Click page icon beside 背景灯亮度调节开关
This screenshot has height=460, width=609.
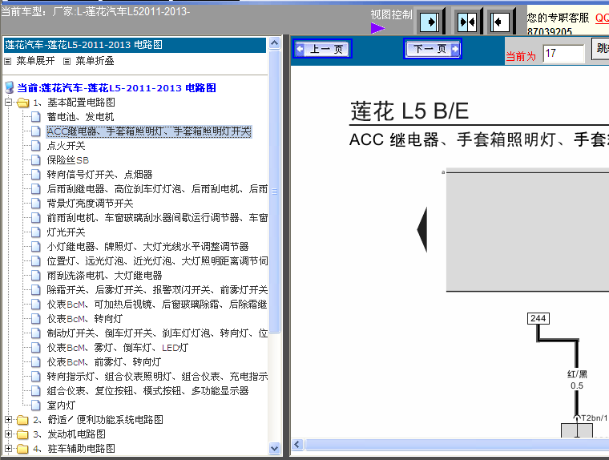(x=36, y=204)
